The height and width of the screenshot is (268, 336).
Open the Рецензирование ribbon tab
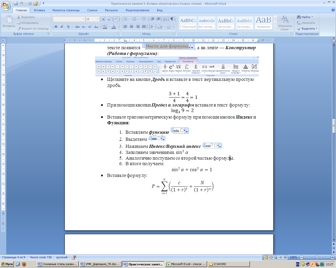click(138, 10)
